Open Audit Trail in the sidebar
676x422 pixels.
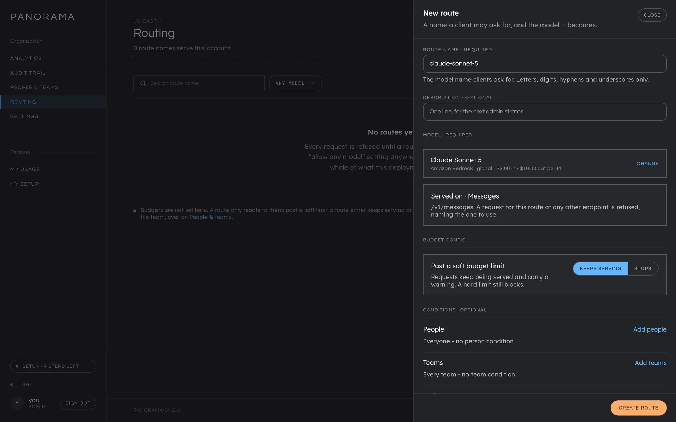pos(28,73)
